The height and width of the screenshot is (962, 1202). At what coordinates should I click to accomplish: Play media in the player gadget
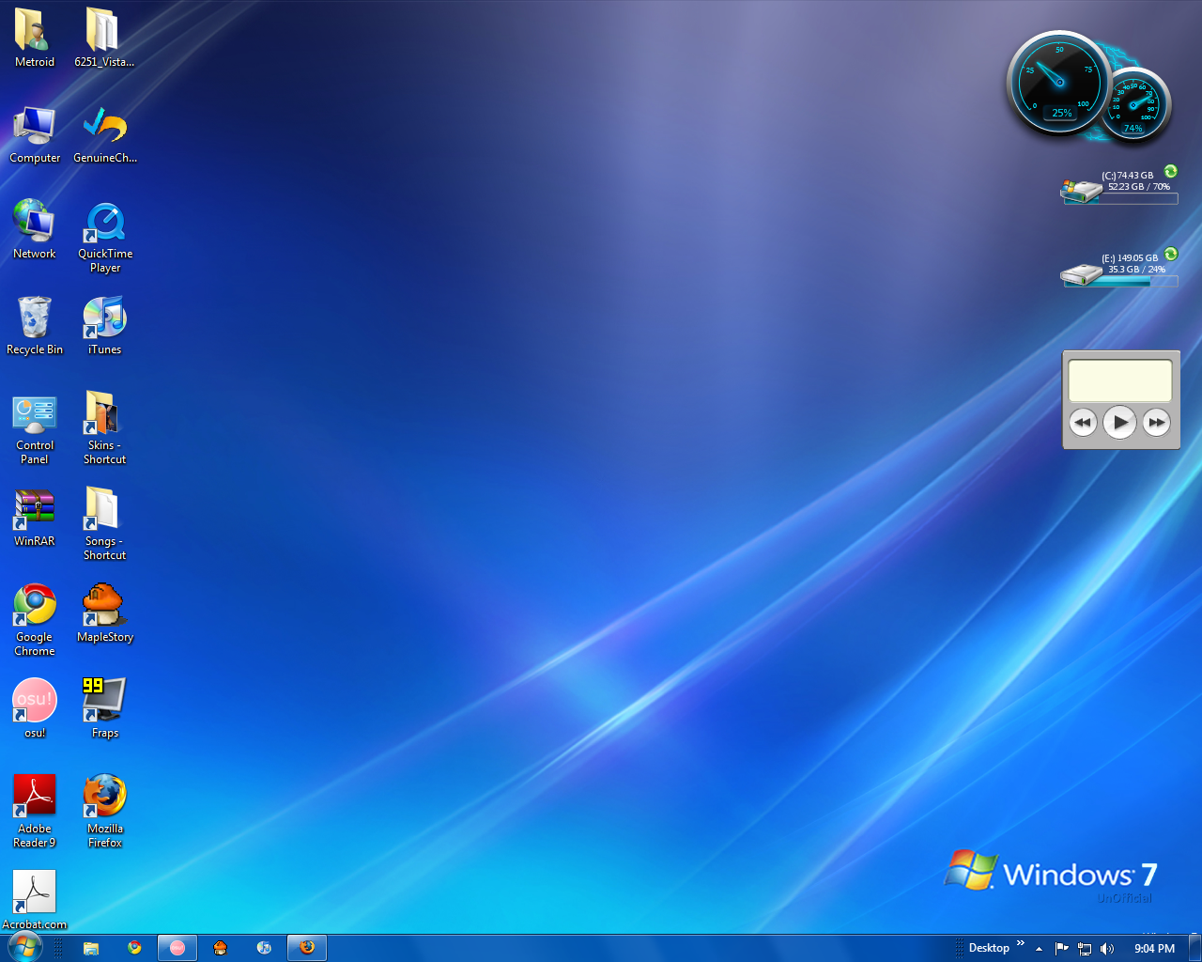point(1119,423)
